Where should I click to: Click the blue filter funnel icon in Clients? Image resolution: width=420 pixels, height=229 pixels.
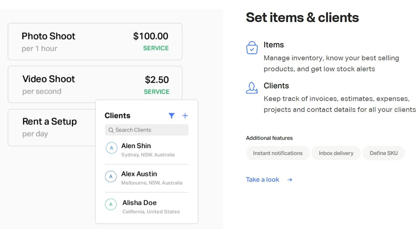click(171, 116)
